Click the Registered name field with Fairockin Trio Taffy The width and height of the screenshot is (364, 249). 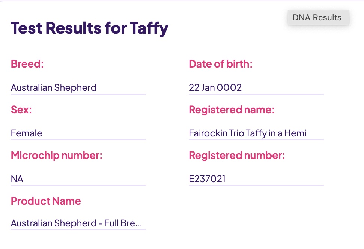coord(248,133)
